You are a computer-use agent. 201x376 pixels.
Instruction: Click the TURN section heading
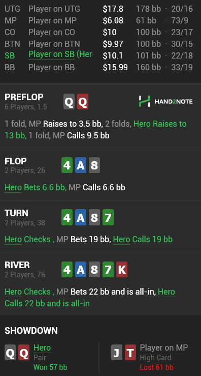tap(17, 213)
